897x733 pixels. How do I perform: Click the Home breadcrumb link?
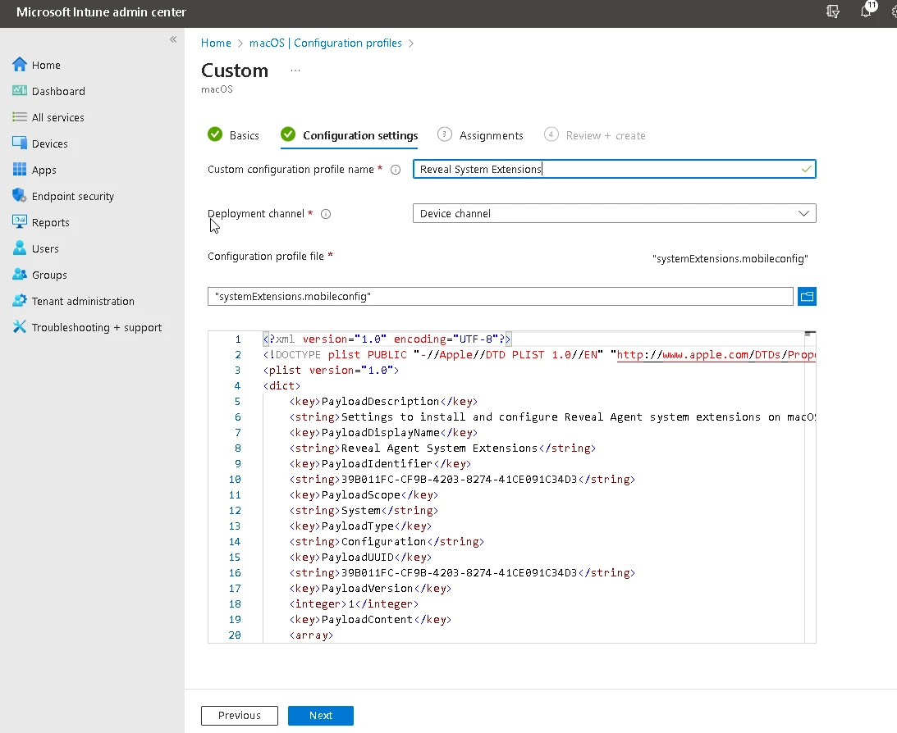[x=216, y=43]
